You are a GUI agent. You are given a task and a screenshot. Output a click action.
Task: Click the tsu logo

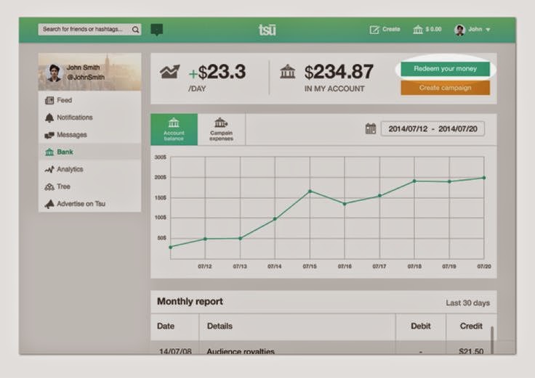pos(267,30)
